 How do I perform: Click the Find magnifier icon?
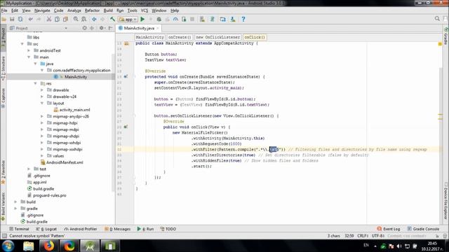click(x=76, y=19)
